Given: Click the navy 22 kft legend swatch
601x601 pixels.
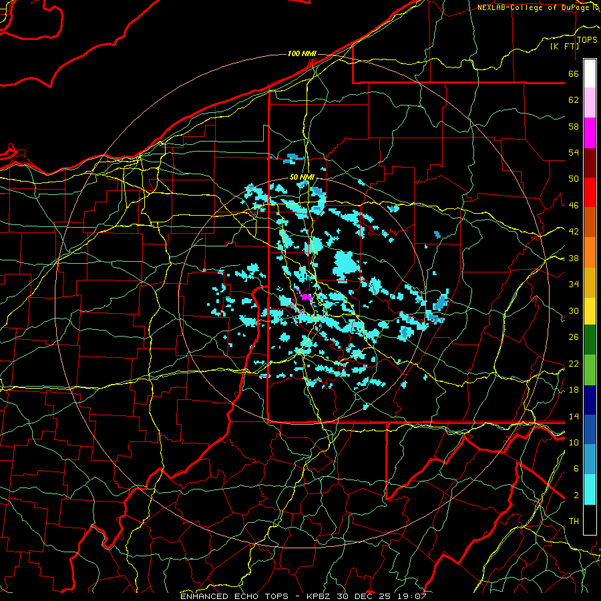Looking at the screenshot, I should click(590, 400).
